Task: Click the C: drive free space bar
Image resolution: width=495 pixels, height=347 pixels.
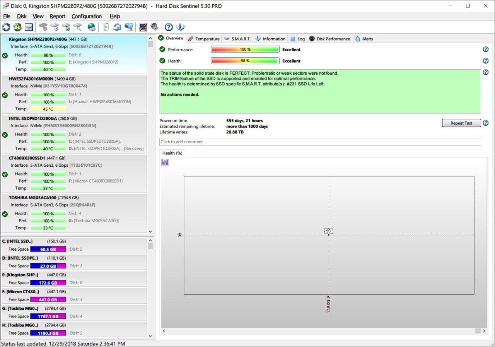Action: (x=48, y=249)
